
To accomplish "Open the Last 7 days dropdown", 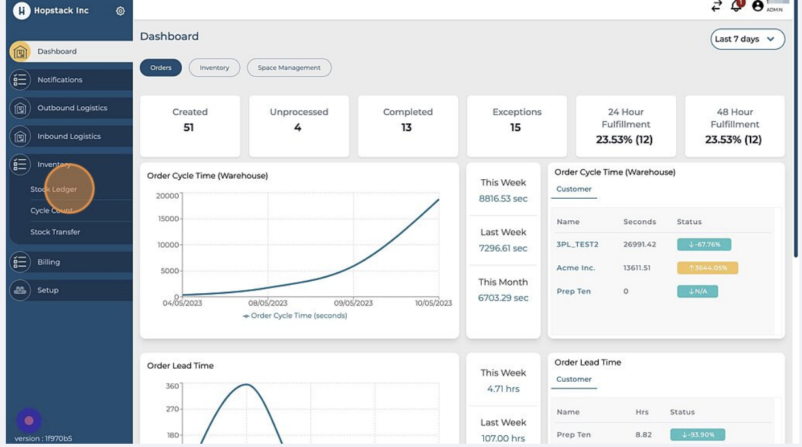I will tap(747, 39).
